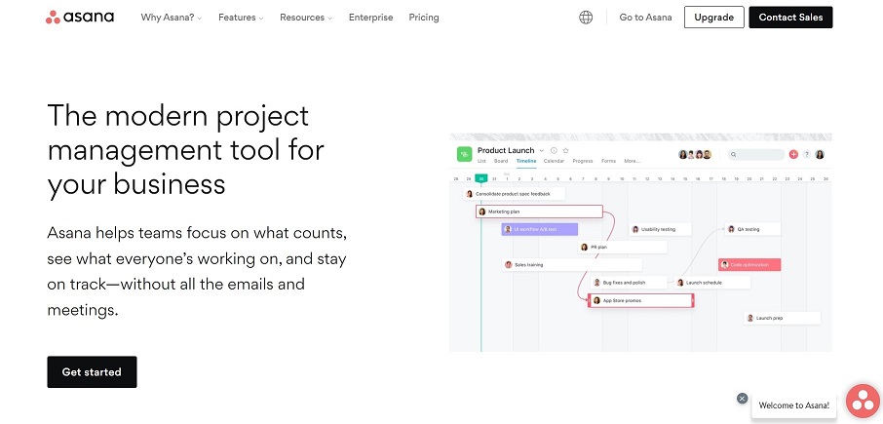Star the Product Launch project
This screenshot has width=883, height=424.
(x=566, y=150)
